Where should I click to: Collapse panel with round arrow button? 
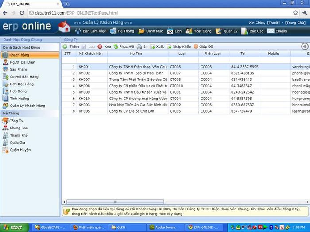(305, 46)
